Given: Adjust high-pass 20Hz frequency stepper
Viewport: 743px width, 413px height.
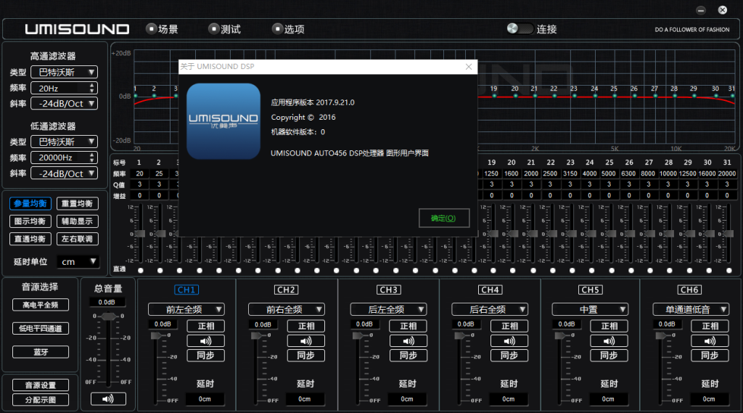Looking at the screenshot, I should pyautogui.click(x=92, y=88).
